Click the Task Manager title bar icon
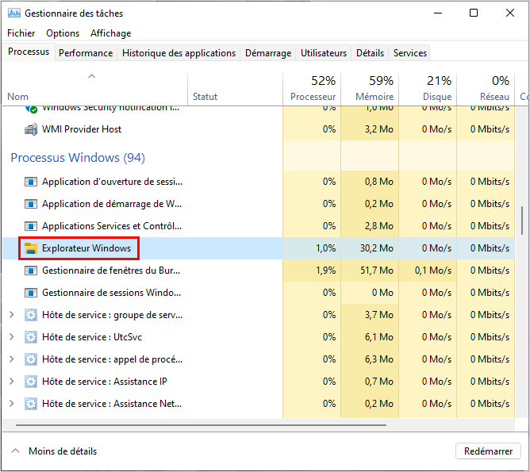The width and height of the screenshot is (530, 472). click(14, 13)
